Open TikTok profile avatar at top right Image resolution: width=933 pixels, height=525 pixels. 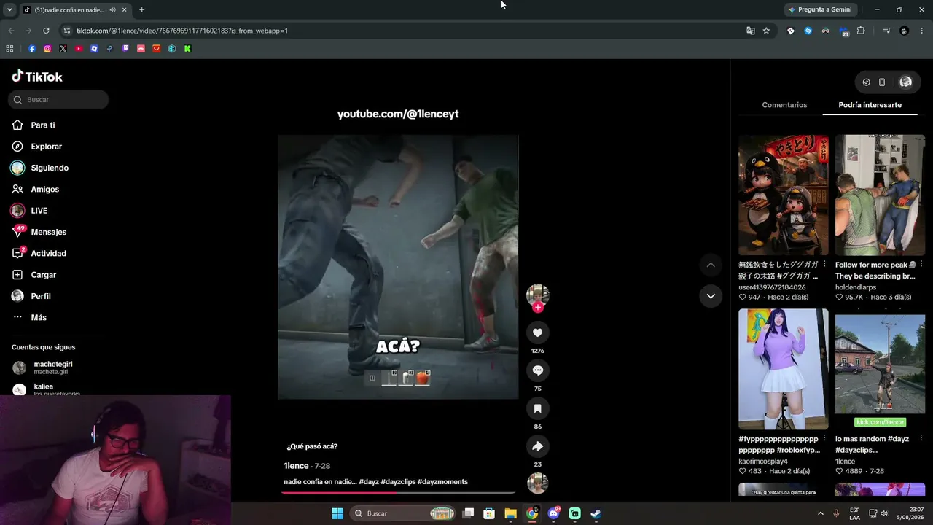point(905,82)
